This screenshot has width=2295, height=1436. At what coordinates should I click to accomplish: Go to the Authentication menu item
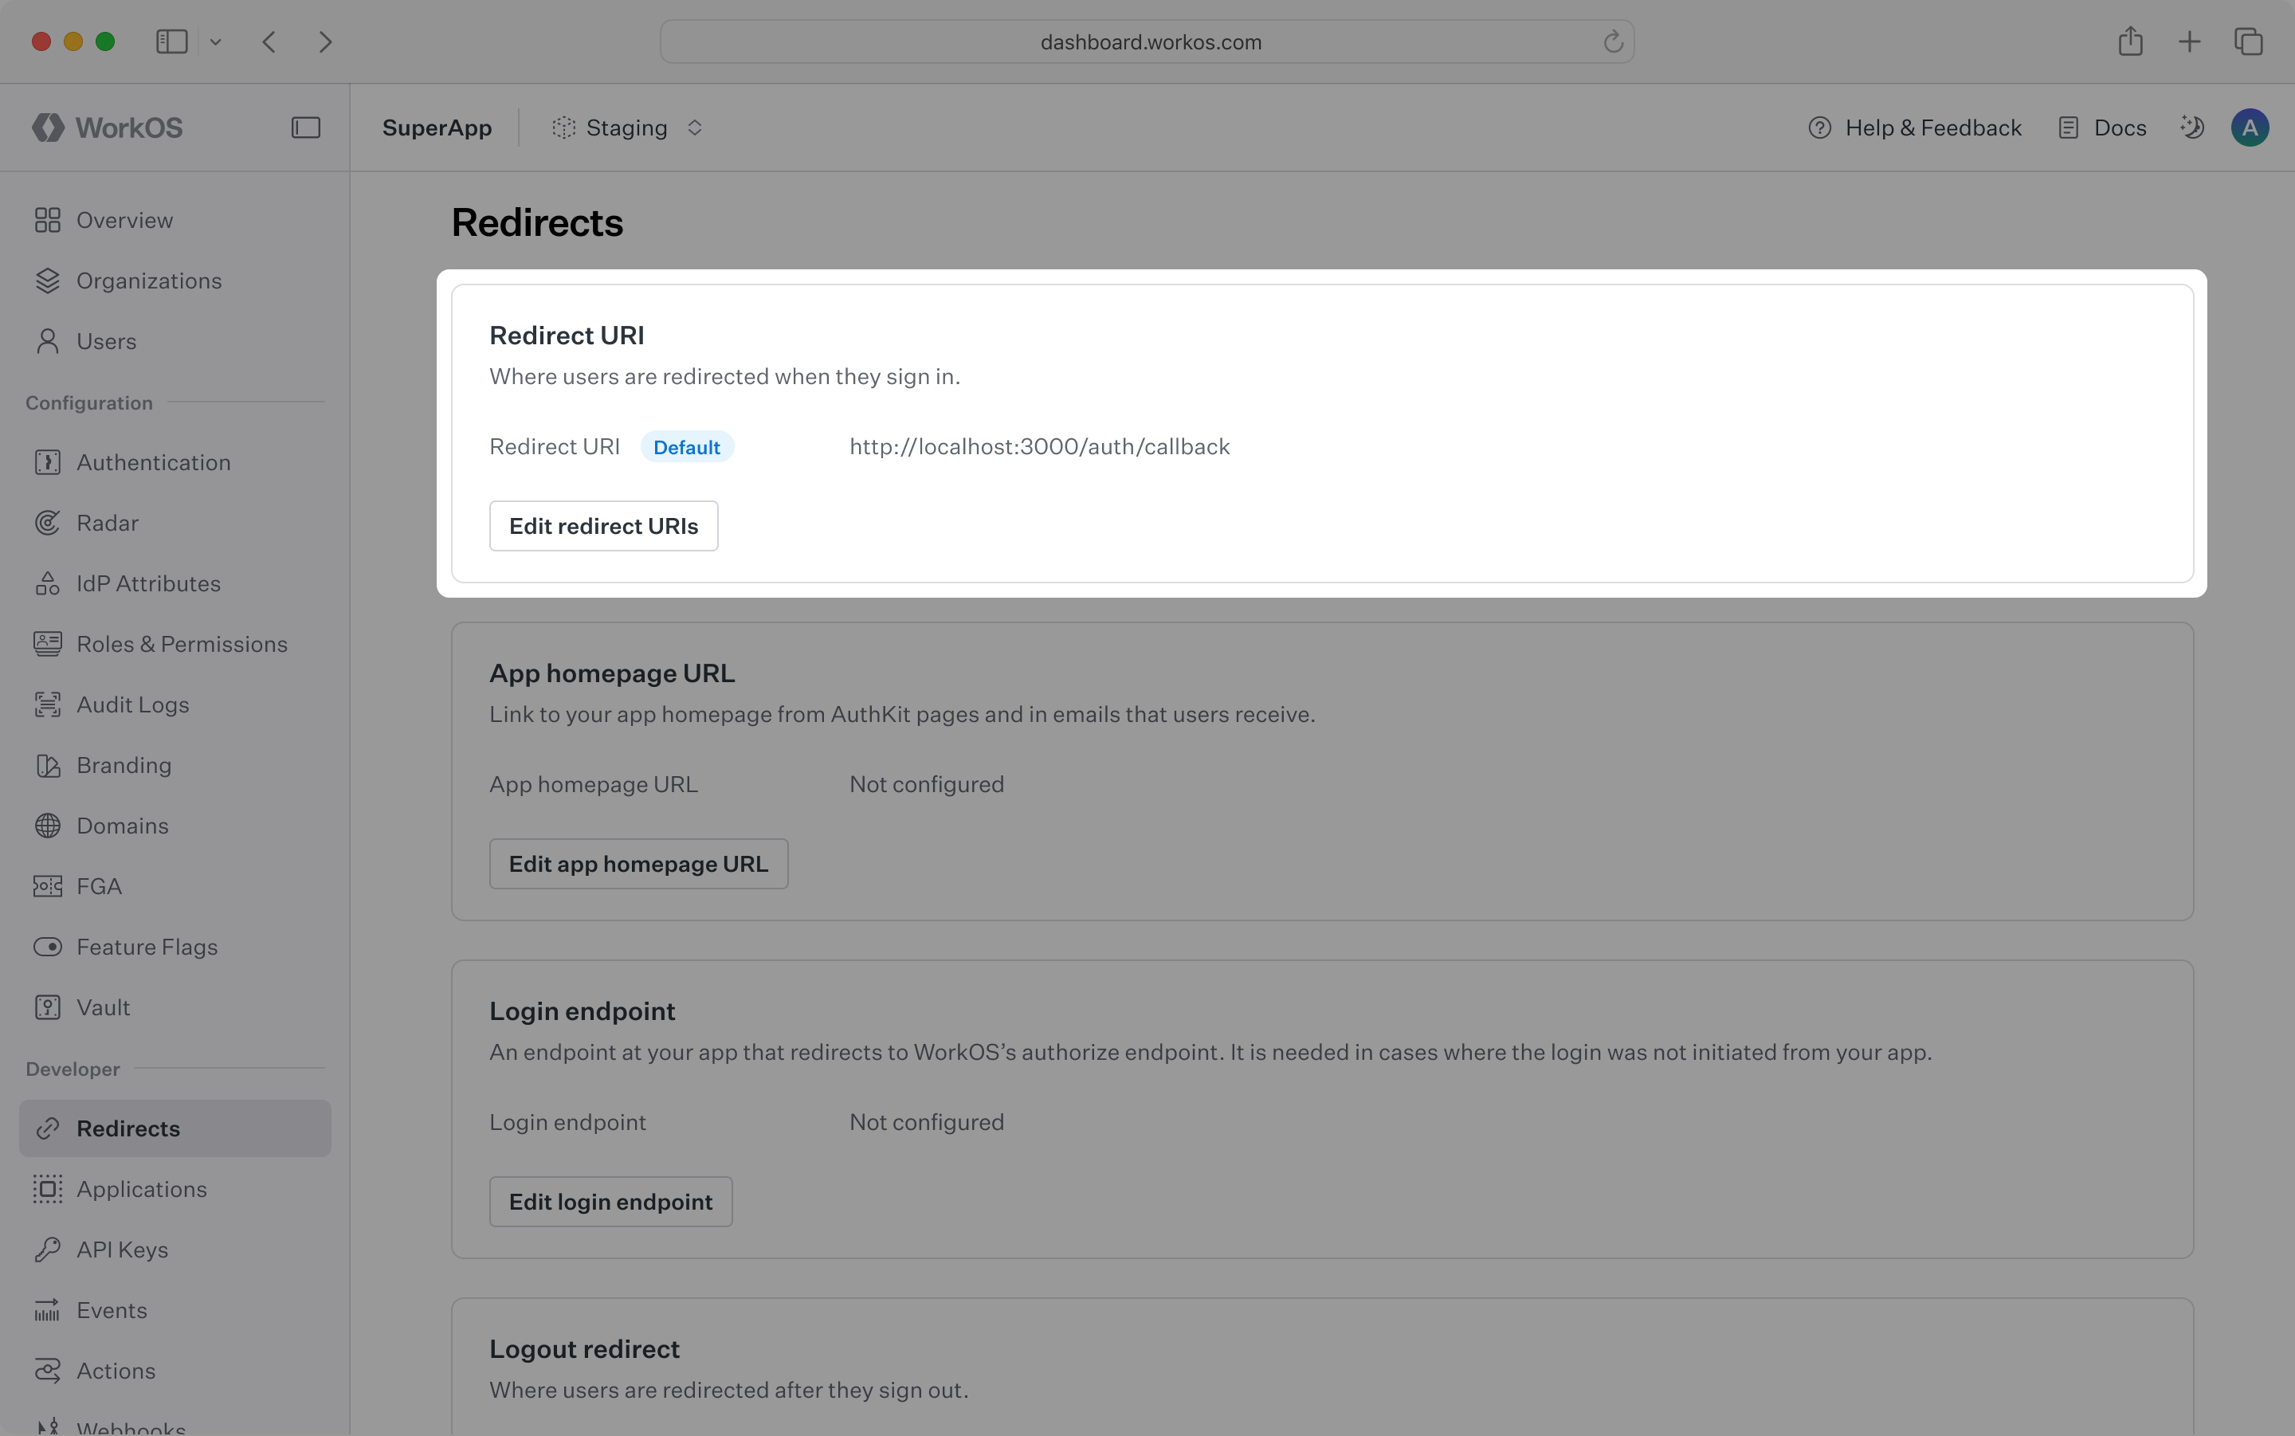(x=153, y=462)
